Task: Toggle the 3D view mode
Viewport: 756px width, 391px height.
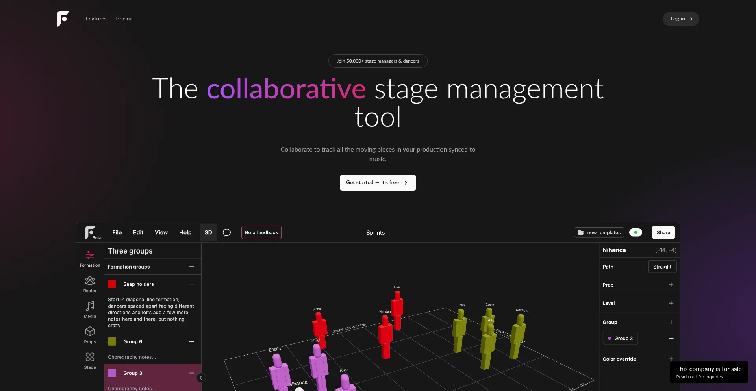Action: click(x=208, y=233)
